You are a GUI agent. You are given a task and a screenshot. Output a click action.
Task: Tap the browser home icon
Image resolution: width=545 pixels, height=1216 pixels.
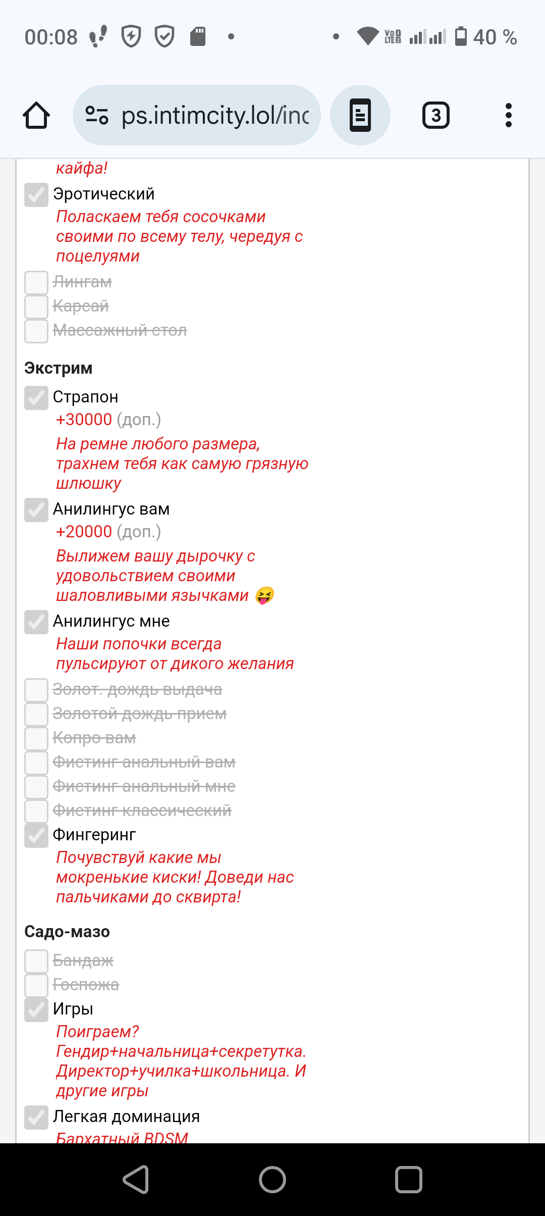36,115
